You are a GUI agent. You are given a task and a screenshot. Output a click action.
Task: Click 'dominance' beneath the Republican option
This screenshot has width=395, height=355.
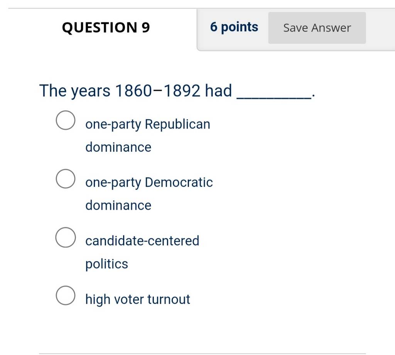tap(118, 147)
